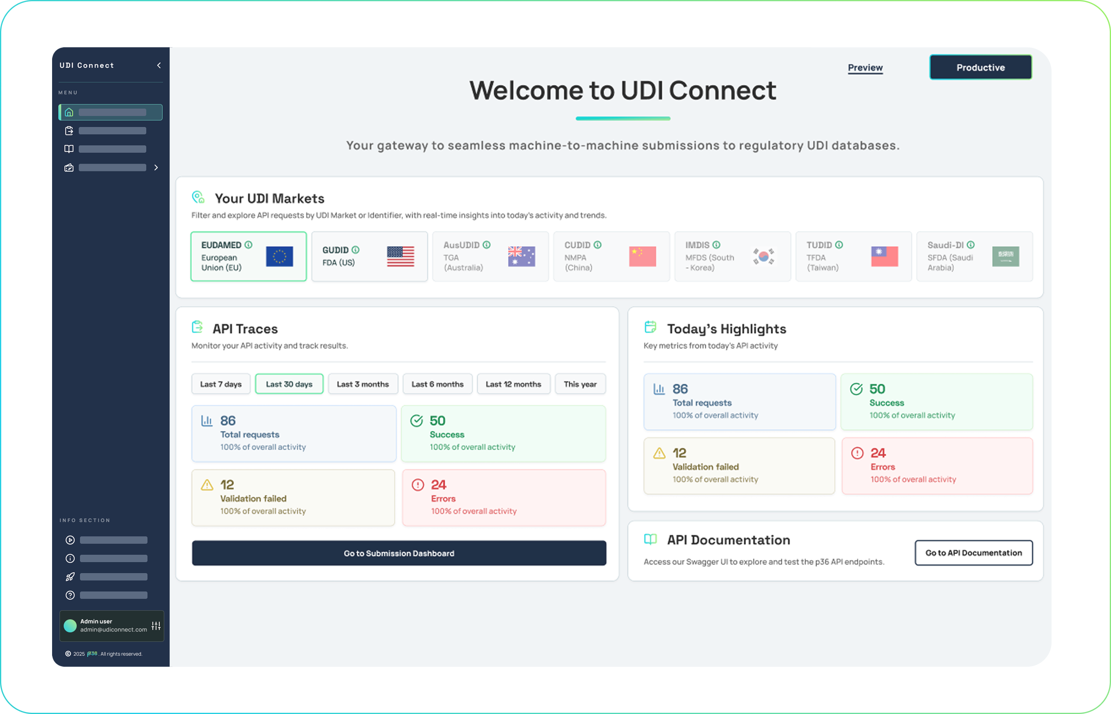Click Go to API Documentation

tap(973, 553)
